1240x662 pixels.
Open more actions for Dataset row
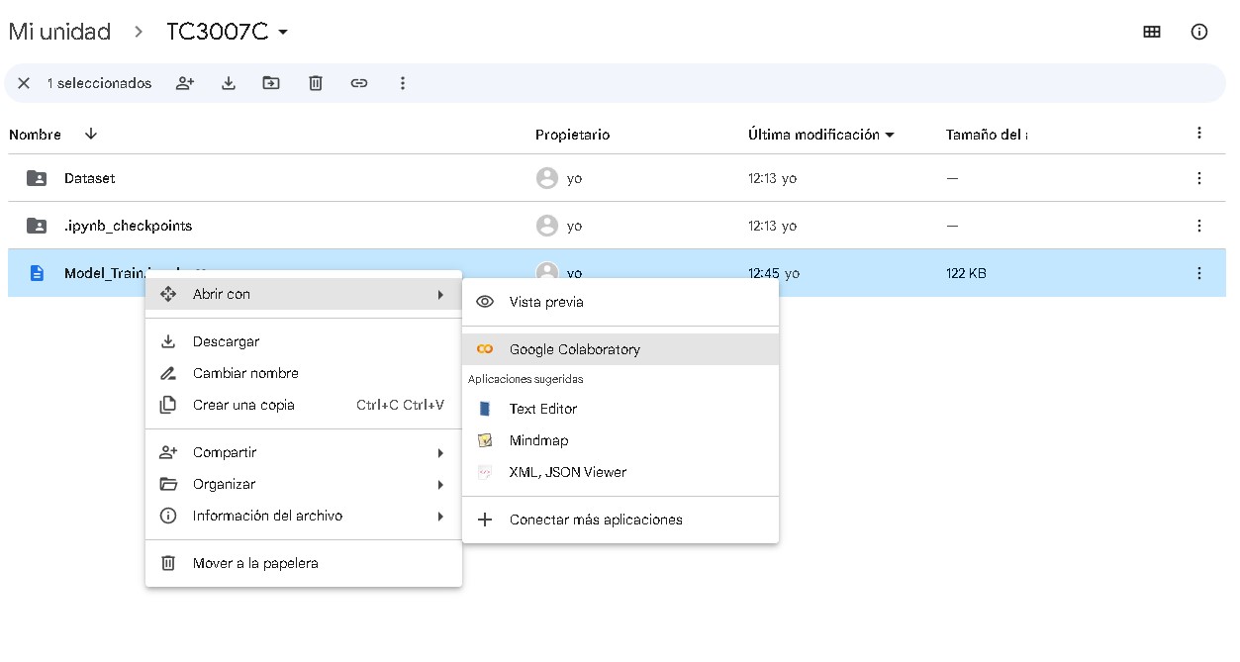coord(1199,178)
